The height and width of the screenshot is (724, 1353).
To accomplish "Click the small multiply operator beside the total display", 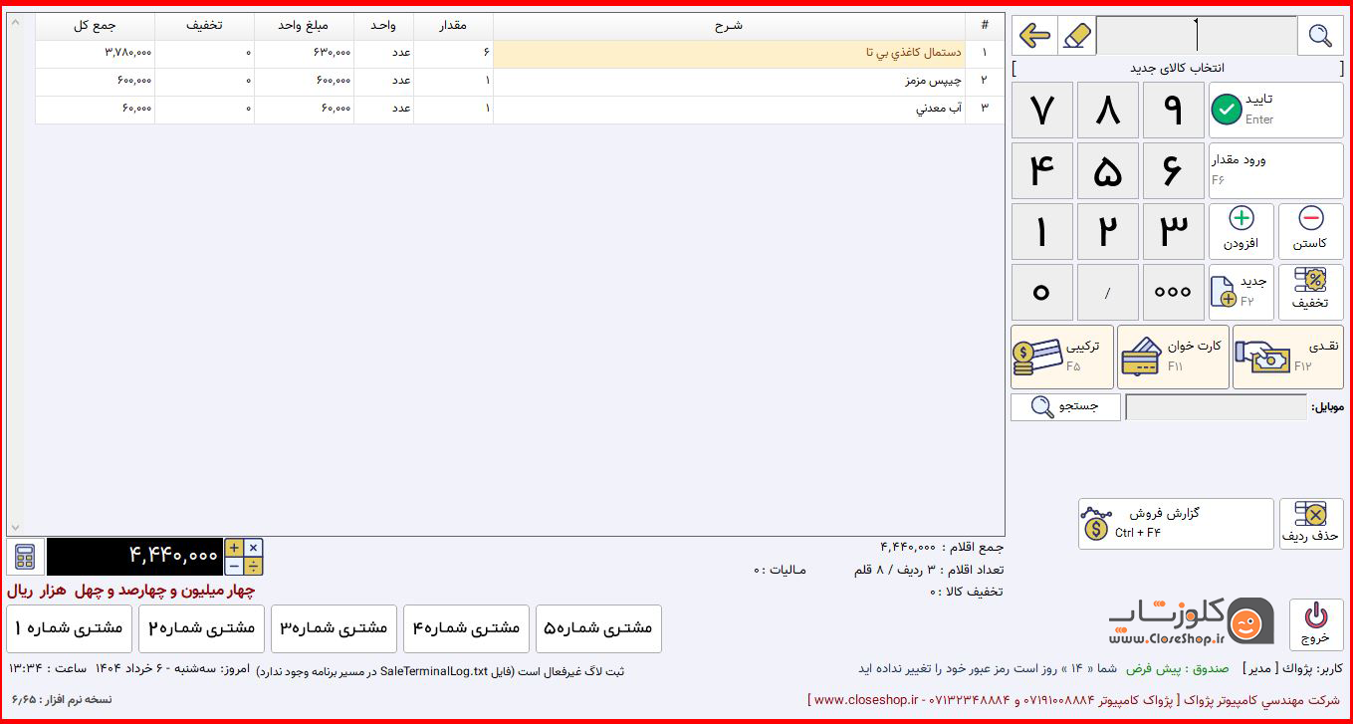I will click(x=254, y=548).
